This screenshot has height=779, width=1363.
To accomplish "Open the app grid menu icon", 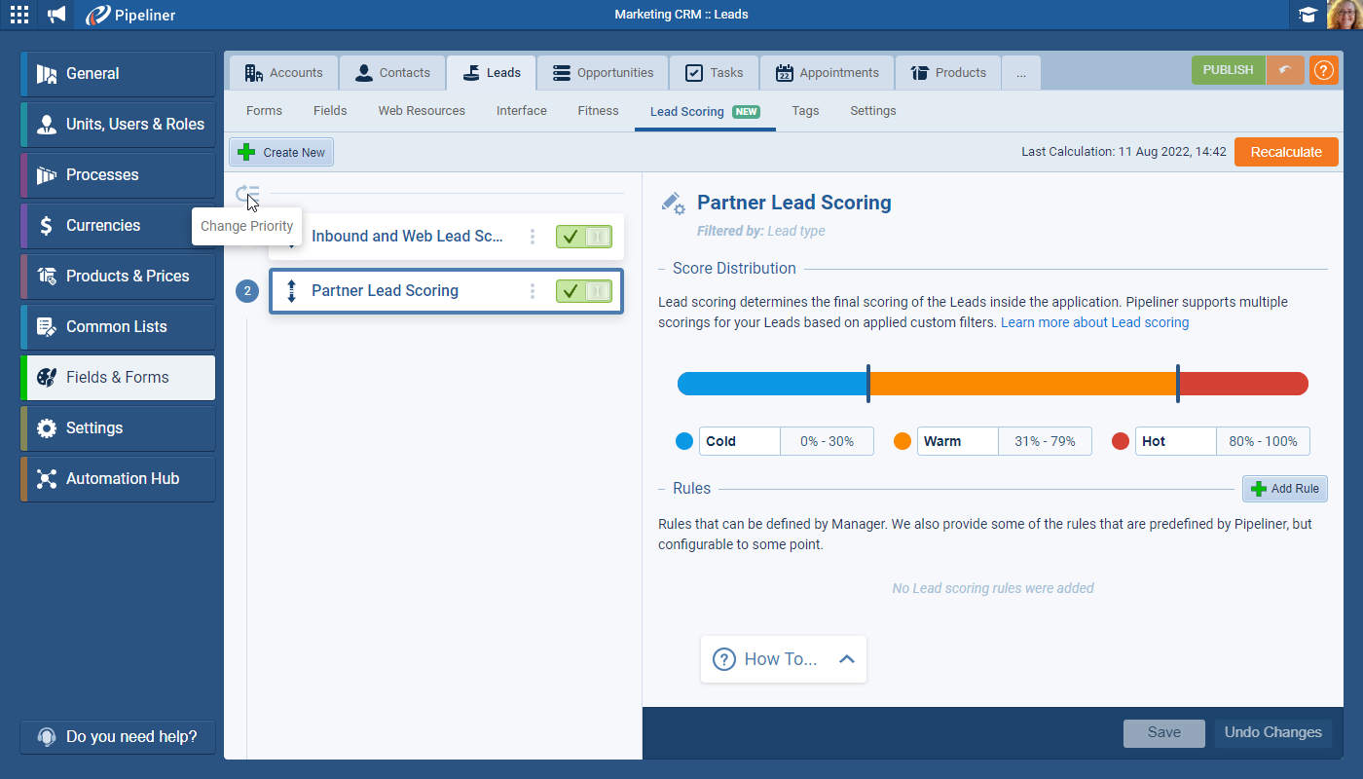I will coord(19,15).
